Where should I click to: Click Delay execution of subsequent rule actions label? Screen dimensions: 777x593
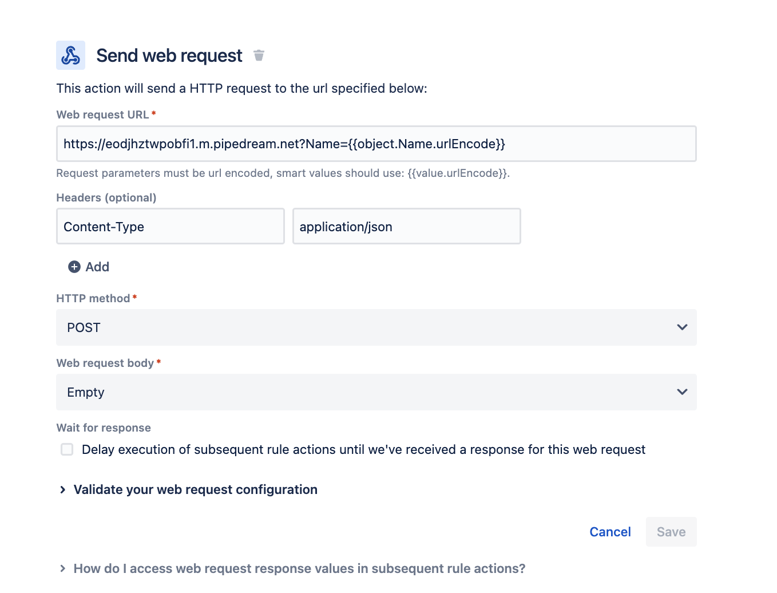363,450
